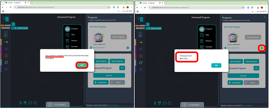
Task: Open the tab search dropdown in left browser
Action: (2, 3)
